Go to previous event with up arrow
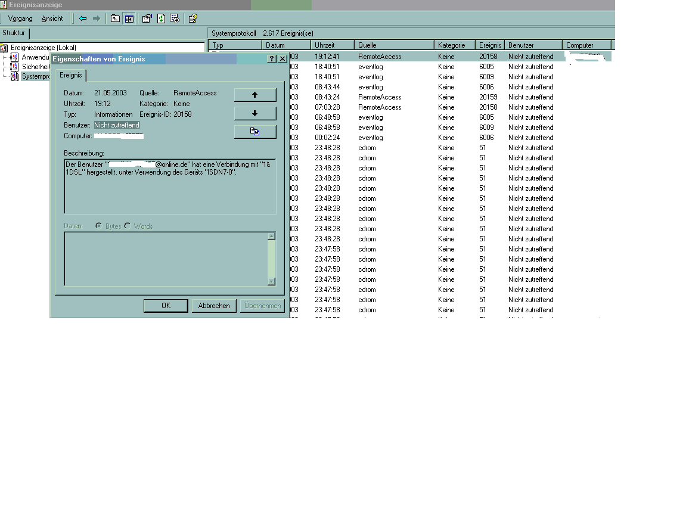 tap(255, 95)
